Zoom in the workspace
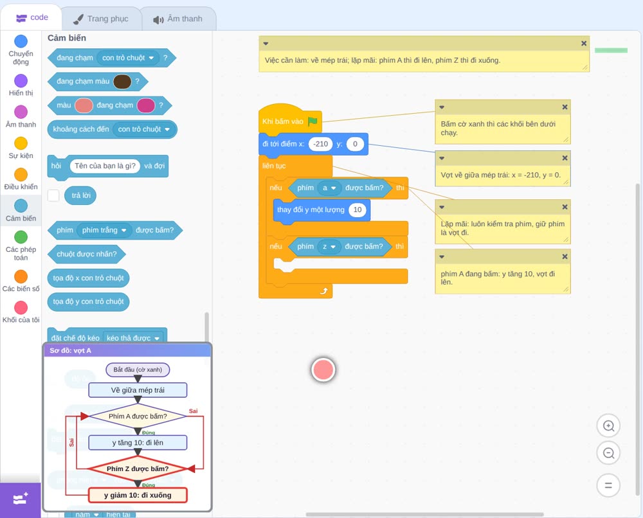Image resolution: width=643 pixels, height=518 pixels. click(x=608, y=426)
